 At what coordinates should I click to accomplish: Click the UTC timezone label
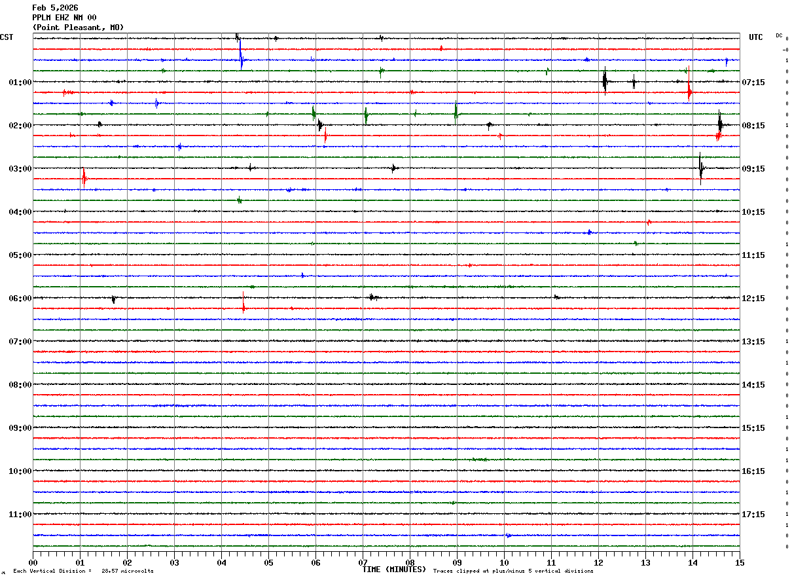pos(755,37)
